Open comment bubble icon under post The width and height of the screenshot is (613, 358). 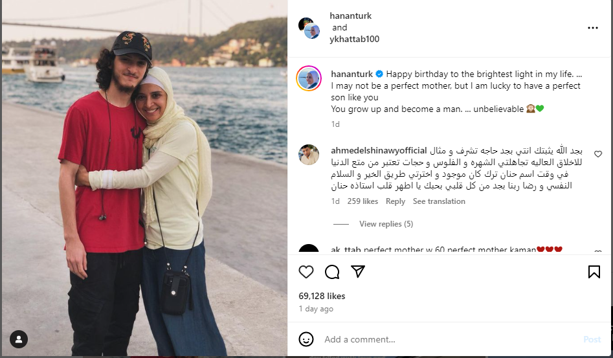click(332, 272)
